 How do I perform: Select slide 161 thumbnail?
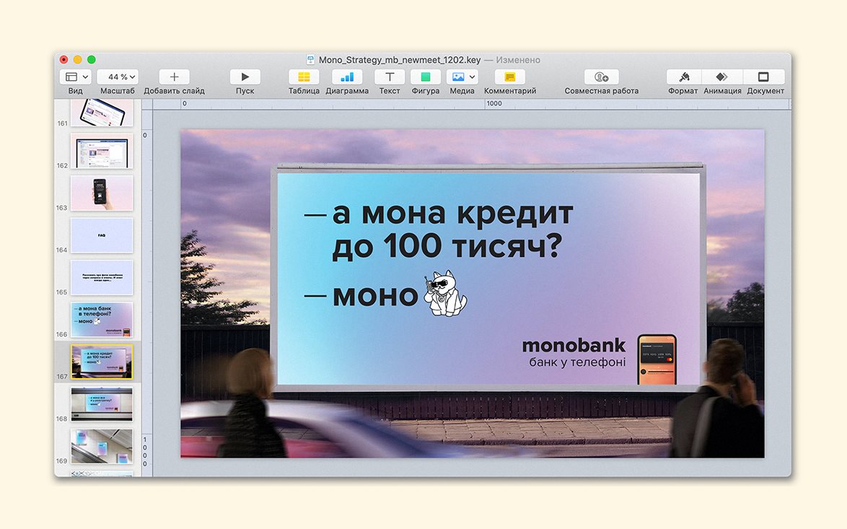coord(102,112)
